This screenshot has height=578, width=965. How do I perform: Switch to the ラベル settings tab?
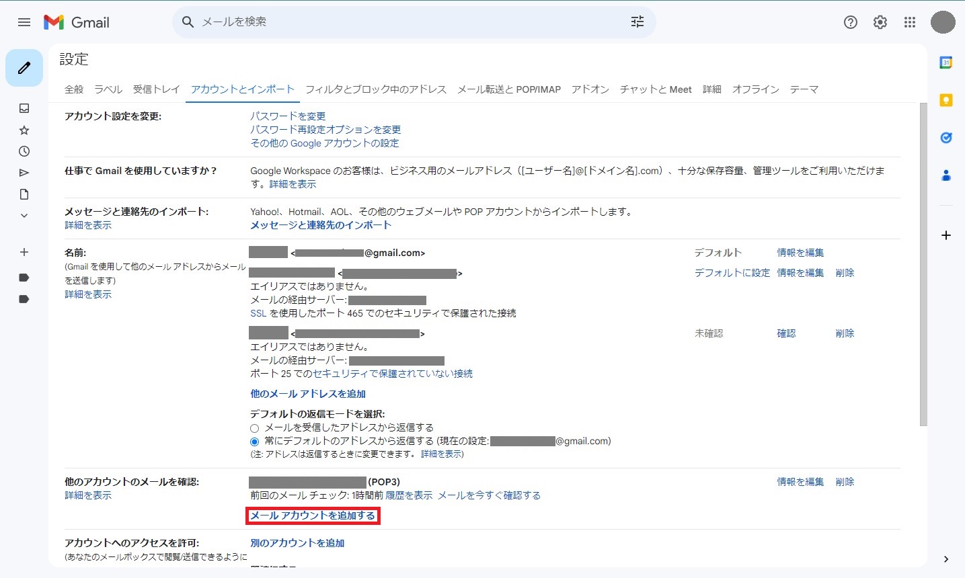pyautogui.click(x=108, y=89)
